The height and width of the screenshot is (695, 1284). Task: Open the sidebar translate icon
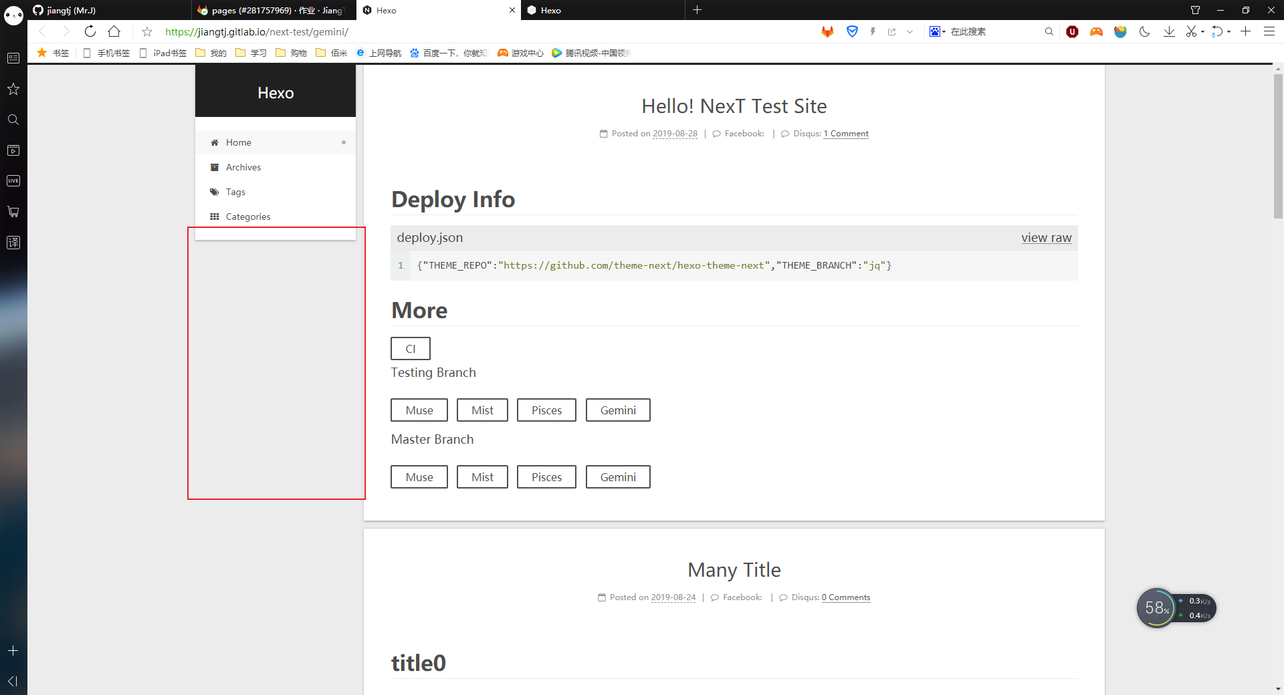13,243
